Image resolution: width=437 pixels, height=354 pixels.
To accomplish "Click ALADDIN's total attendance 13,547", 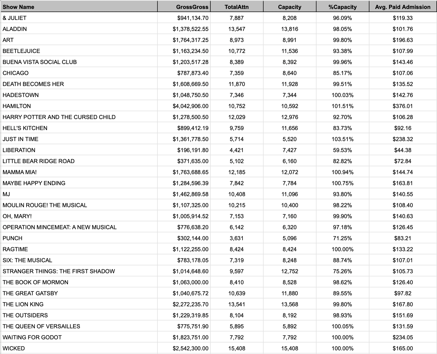I will (237, 29).
